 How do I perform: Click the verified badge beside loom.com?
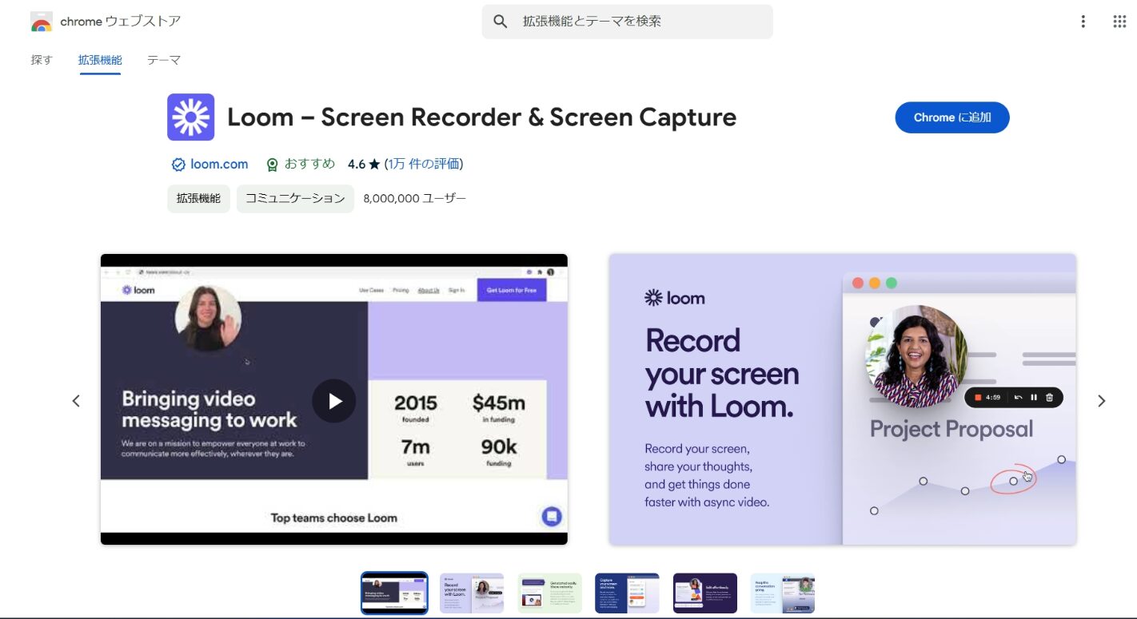click(x=178, y=165)
